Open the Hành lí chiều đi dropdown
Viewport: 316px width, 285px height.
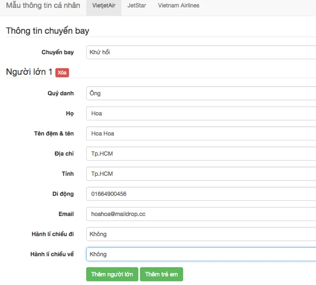pos(201,234)
